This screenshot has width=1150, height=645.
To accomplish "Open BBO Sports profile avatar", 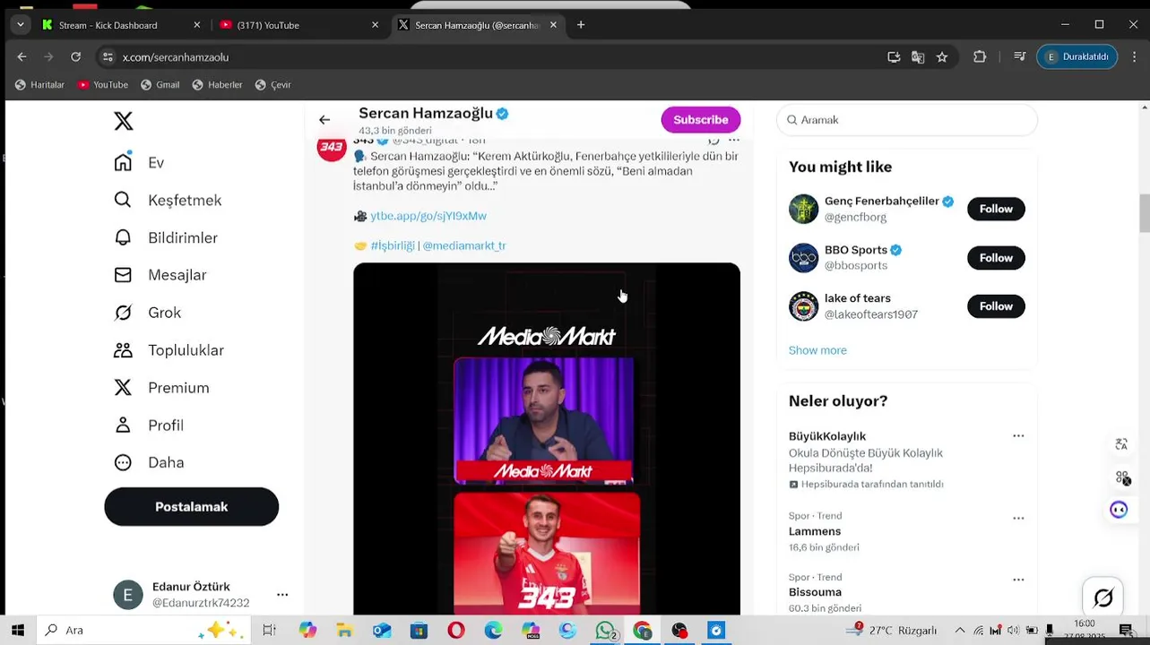I will (803, 258).
